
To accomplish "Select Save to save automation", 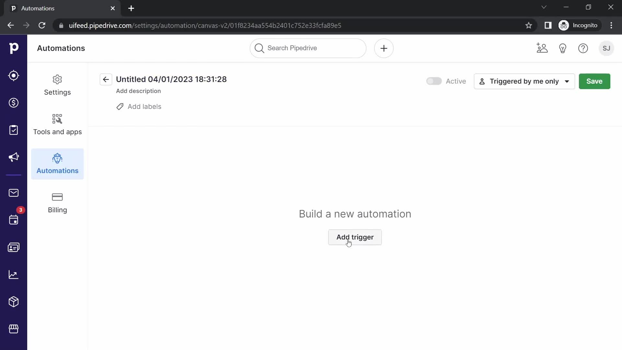I will tap(595, 81).
